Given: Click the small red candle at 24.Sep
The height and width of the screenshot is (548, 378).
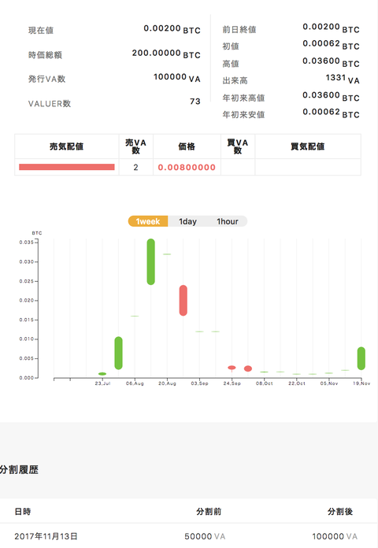Looking at the screenshot, I should [x=232, y=368].
